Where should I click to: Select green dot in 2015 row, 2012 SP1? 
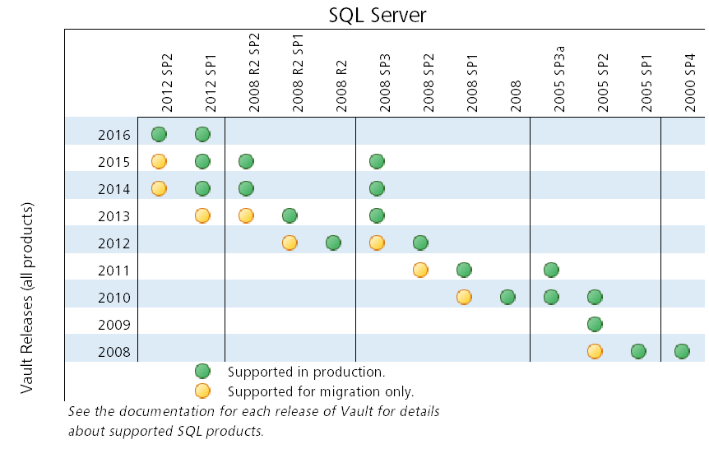[x=202, y=161]
